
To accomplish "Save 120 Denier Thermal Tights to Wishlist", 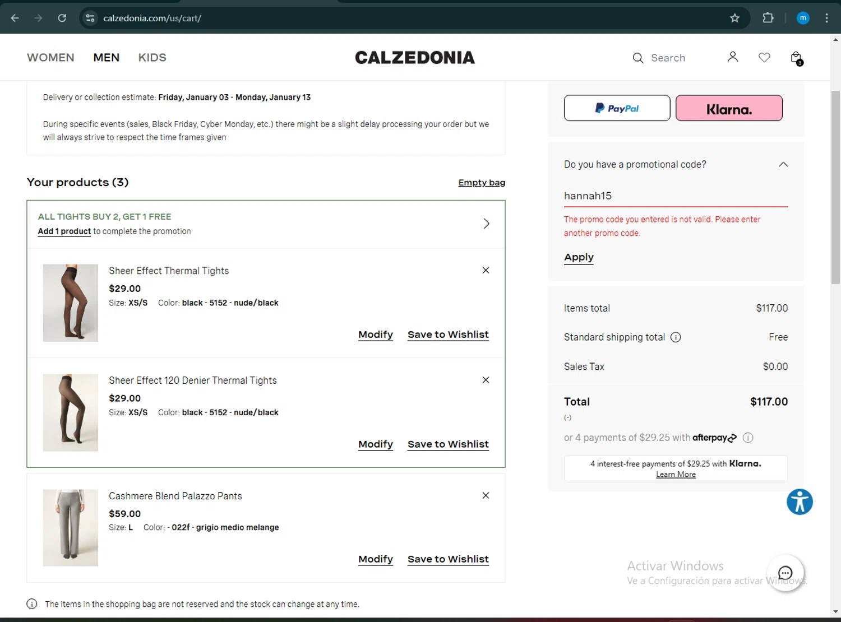I will [448, 444].
